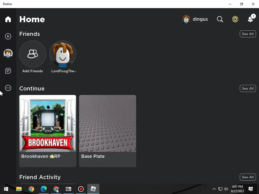Open the Brookhaven game thumbnail

tap(48, 123)
